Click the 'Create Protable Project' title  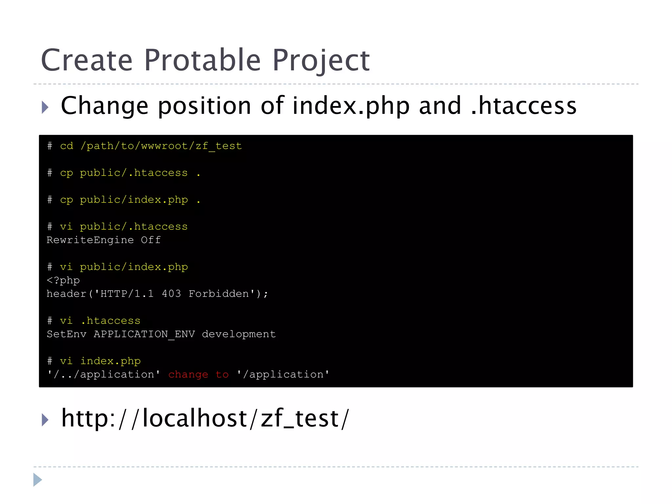[205, 60]
